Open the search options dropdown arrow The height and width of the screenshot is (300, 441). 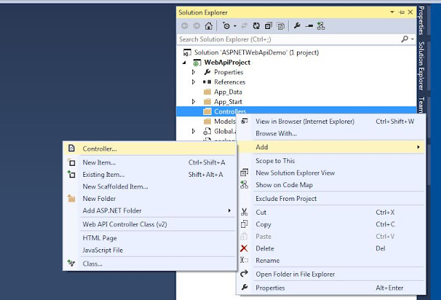click(x=412, y=39)
